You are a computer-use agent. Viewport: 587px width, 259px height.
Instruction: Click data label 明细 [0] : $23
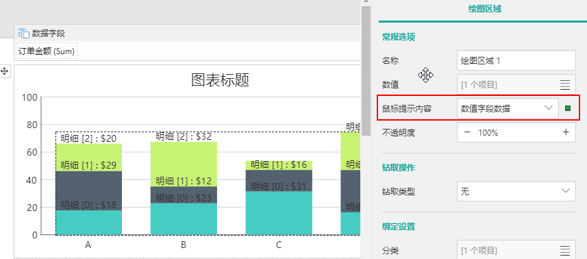pos(184,198)
